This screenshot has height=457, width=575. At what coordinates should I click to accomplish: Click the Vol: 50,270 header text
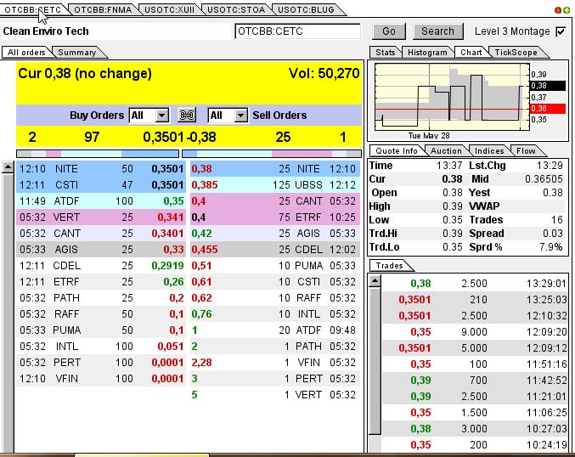[324, 73]
